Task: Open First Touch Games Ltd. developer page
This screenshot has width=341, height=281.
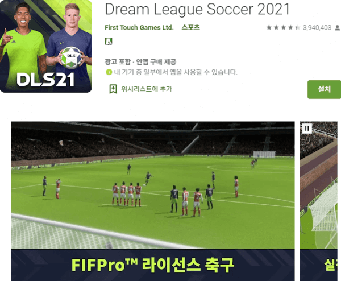Action: click(139, 28)
